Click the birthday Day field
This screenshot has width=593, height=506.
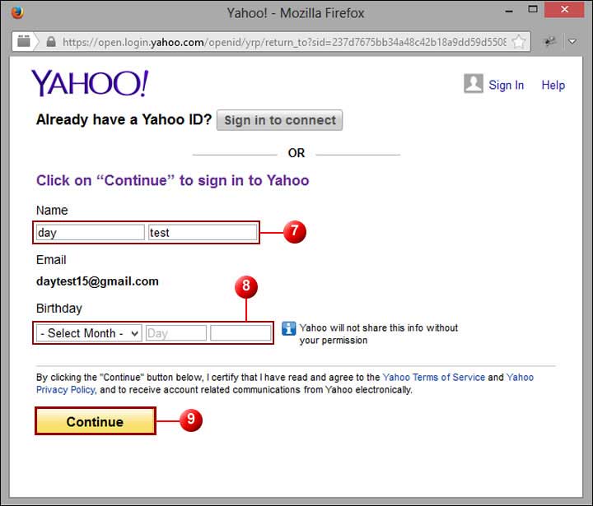coord(176,333)
